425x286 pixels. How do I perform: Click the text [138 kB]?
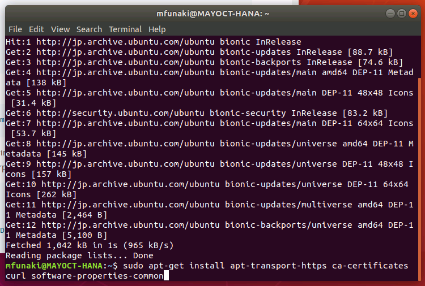pyautogui.click(x=46, y=83)
